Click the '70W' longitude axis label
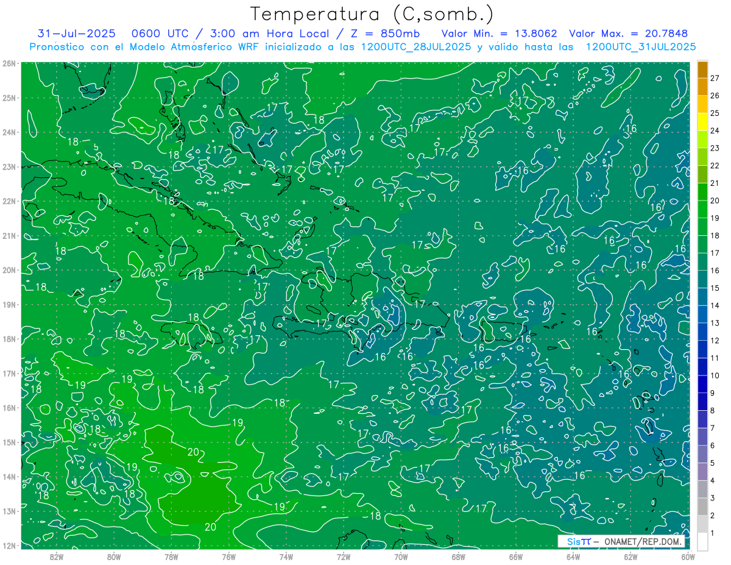Screen dimensions: 731x565 click(401, 556)
